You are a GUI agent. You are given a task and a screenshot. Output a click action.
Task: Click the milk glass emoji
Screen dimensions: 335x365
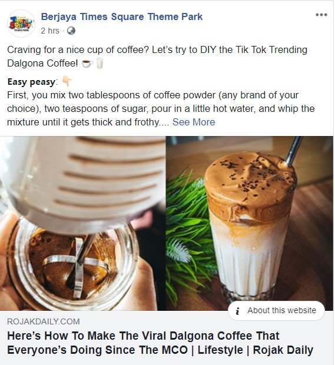coord(99,64)
